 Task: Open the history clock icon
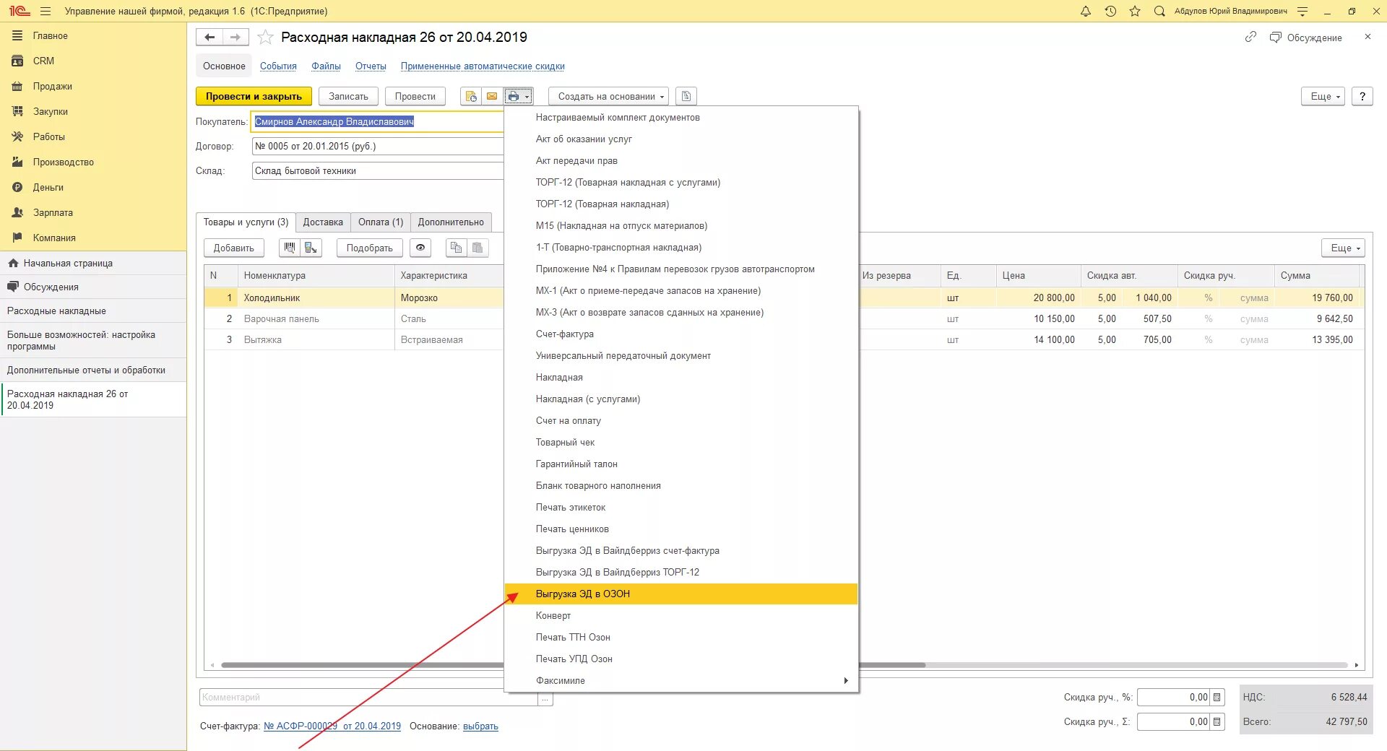click(1110, 11)
